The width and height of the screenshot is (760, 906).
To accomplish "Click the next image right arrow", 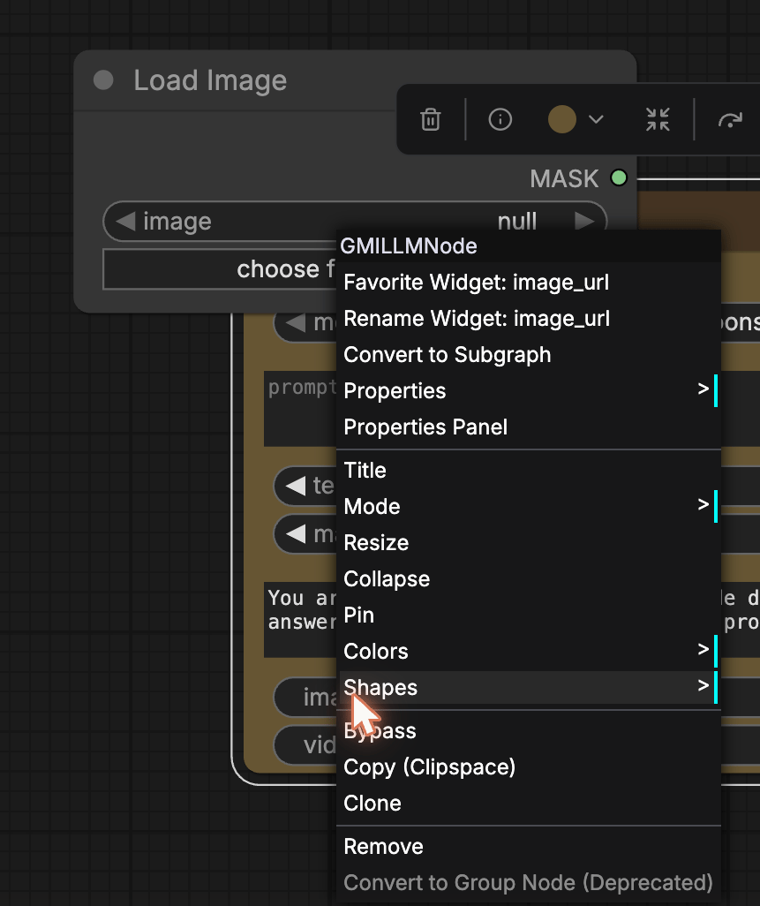I will [583, 221].
